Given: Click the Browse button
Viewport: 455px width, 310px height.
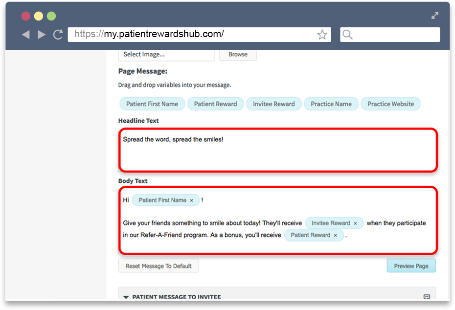Looking at the screenshot, I should click(238, 54).
